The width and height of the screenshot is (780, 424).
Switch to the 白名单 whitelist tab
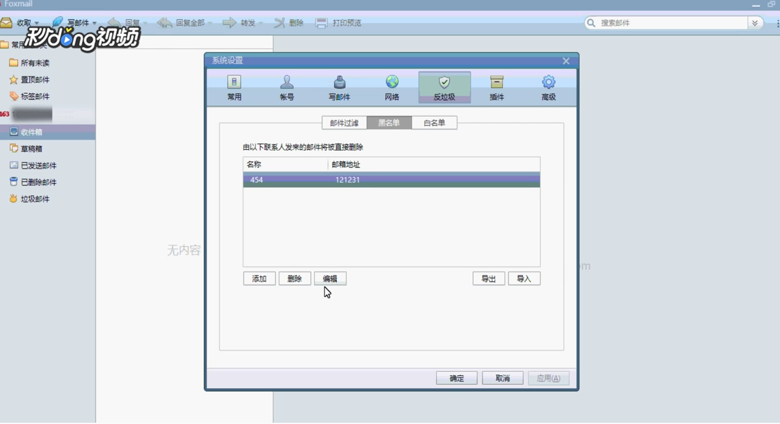[434, 122]
